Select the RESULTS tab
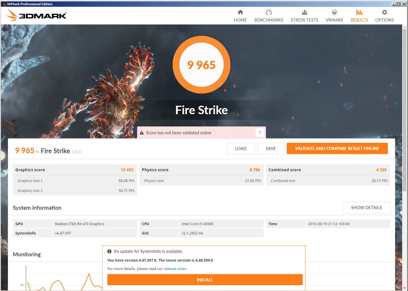408x291 pixels. click(x=359, y=16)
